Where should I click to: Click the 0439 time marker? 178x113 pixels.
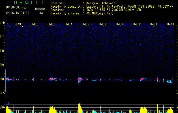(x=154, y=24)
